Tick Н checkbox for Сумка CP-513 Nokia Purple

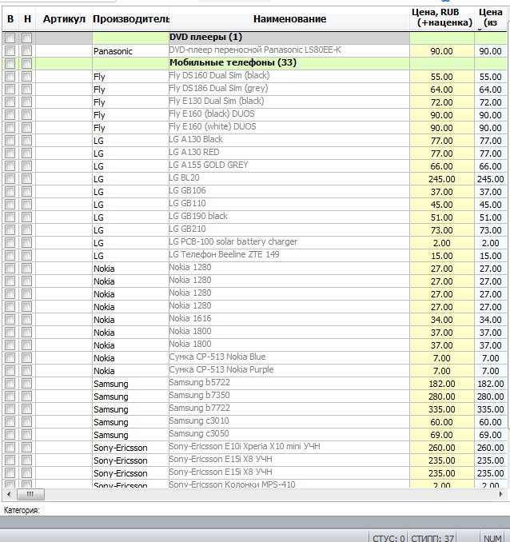[26, 371]
